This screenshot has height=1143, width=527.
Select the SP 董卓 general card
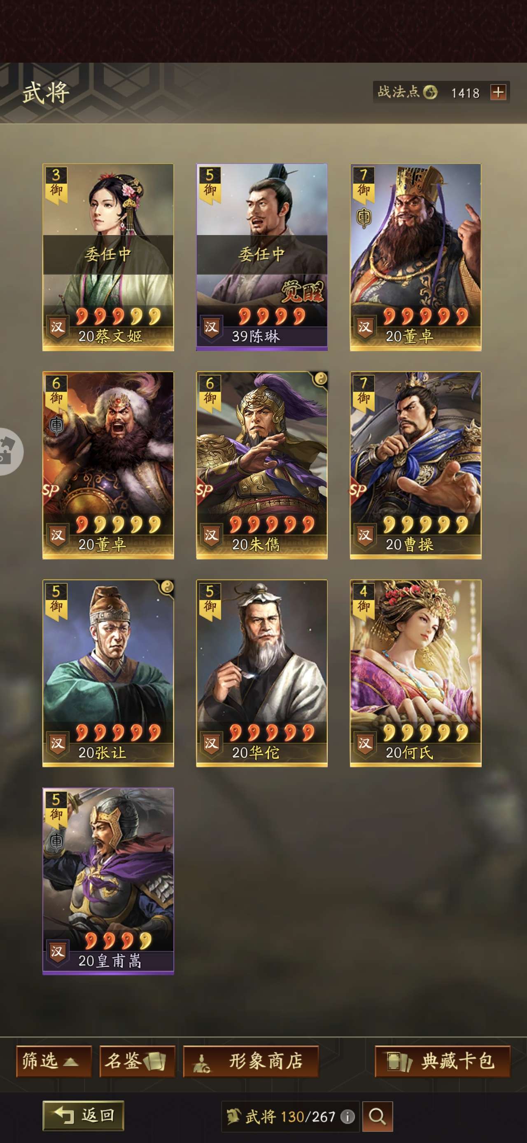[108, 466]
